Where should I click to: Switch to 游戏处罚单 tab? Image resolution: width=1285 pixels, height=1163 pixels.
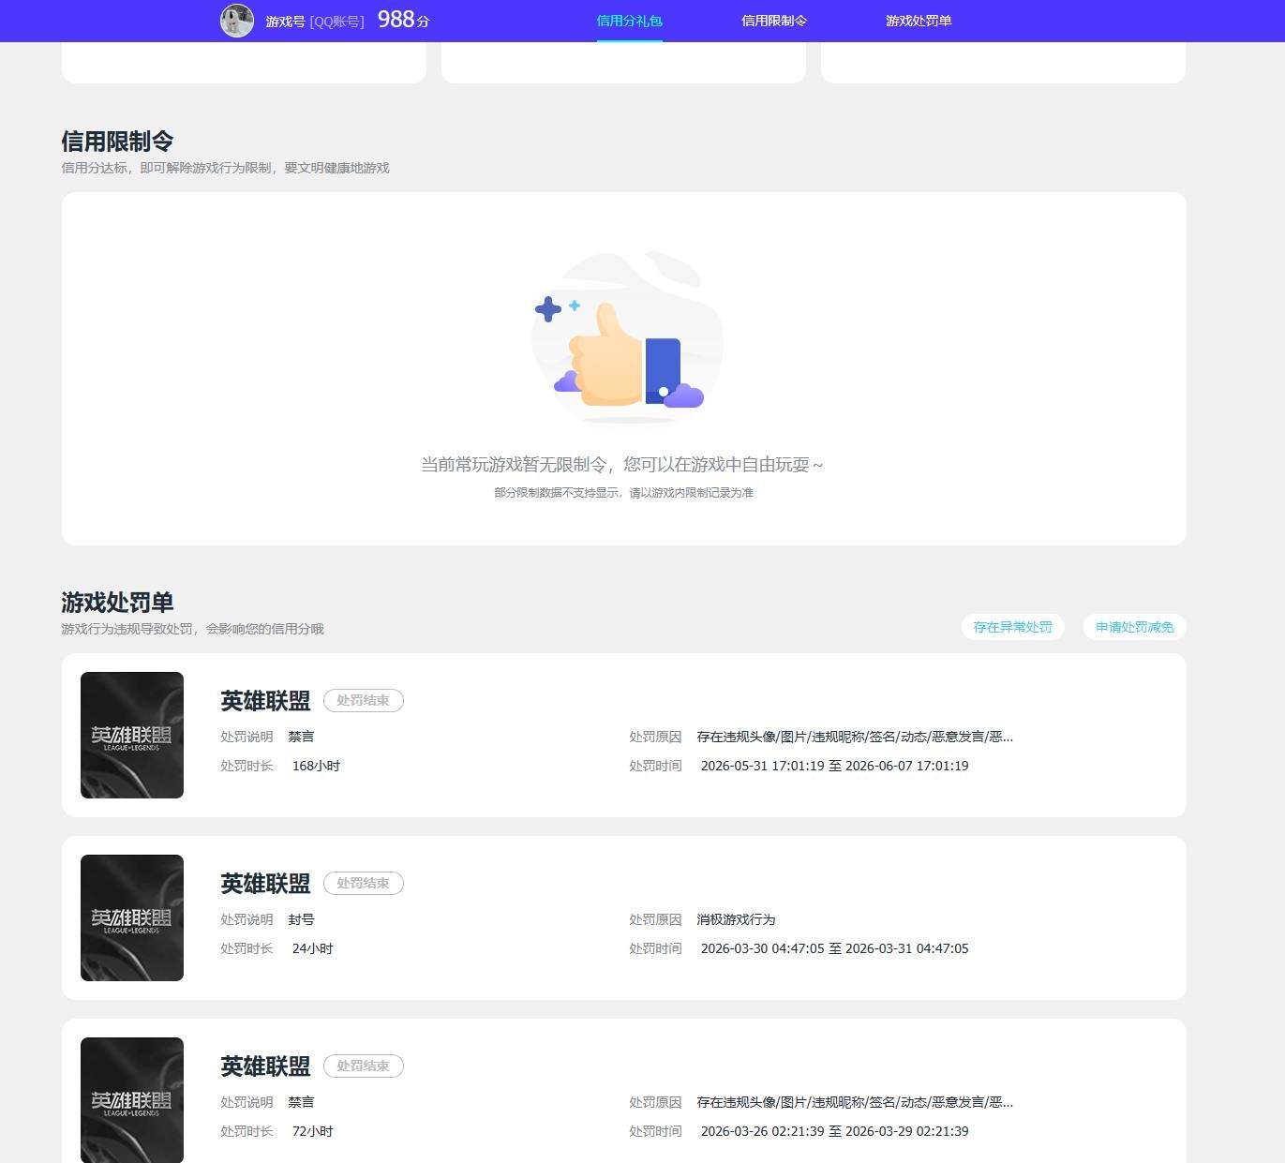tap(919, 21)
